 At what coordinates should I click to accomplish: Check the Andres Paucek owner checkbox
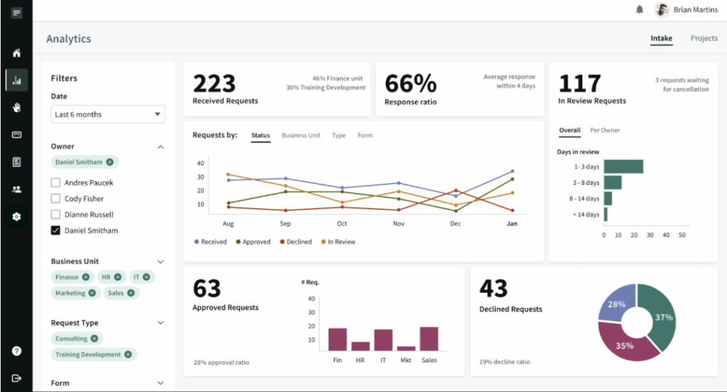(x=55, y=183)
